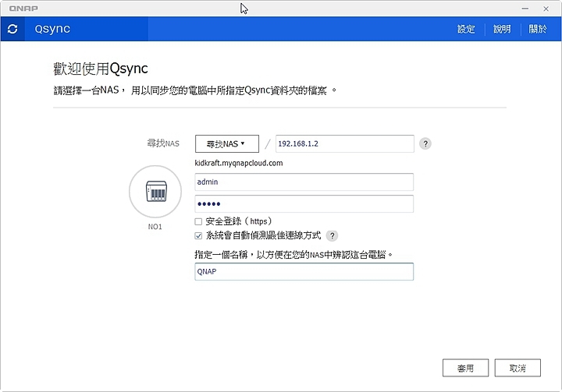
Task: Open the 說明 menu
Action: 502,29
